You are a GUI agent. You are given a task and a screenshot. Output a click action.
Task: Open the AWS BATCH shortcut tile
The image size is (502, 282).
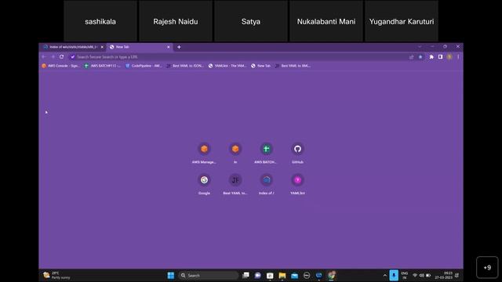(x=266, y=153)
